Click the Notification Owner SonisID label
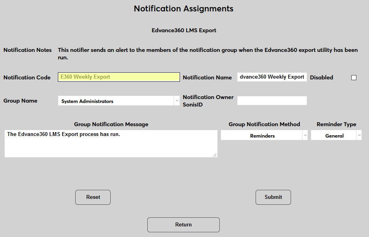 click(208, 101)
